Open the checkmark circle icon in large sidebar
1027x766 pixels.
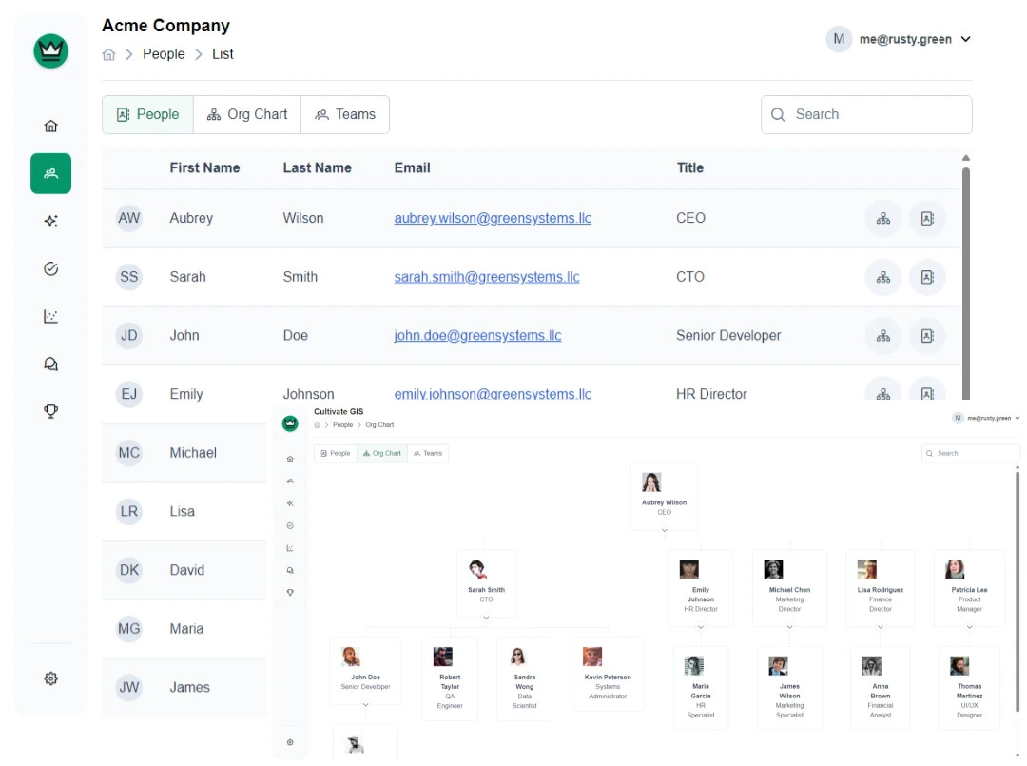click(51, 268)
